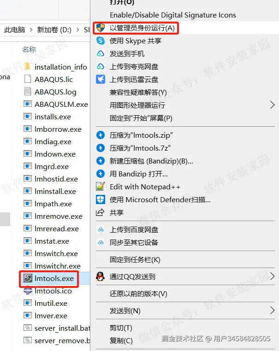Click the Skype icon in the context menu
The image size is (279, 351).
(101, 41)
